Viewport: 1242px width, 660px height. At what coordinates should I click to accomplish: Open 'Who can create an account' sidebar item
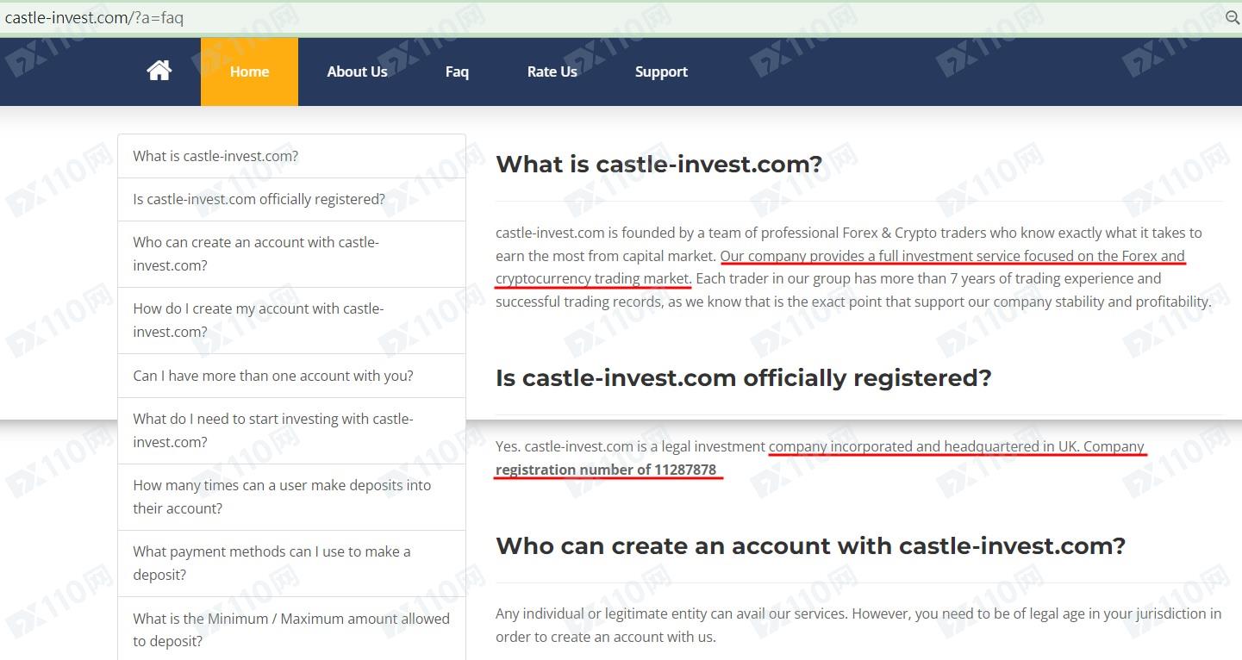[x=256, y=253]
